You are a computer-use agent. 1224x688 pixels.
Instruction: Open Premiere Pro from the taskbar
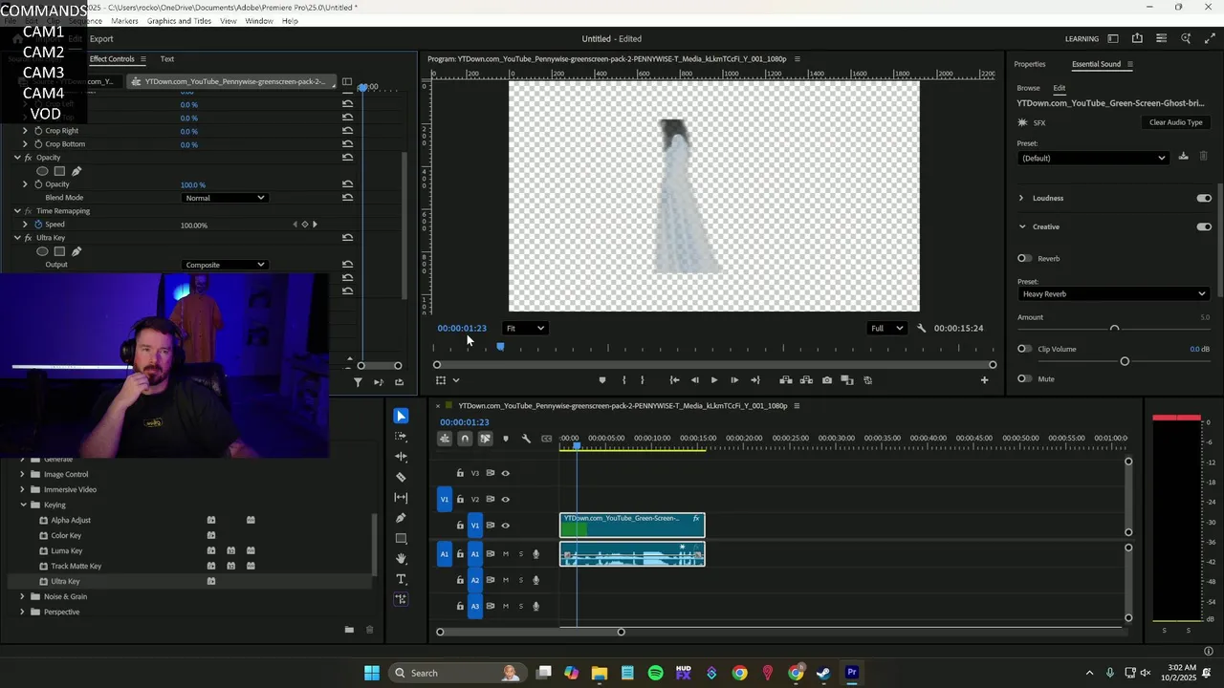tap(852, 673)
